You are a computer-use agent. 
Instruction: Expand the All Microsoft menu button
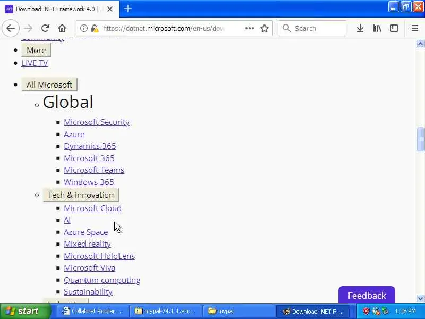click(x=49, y=85)
